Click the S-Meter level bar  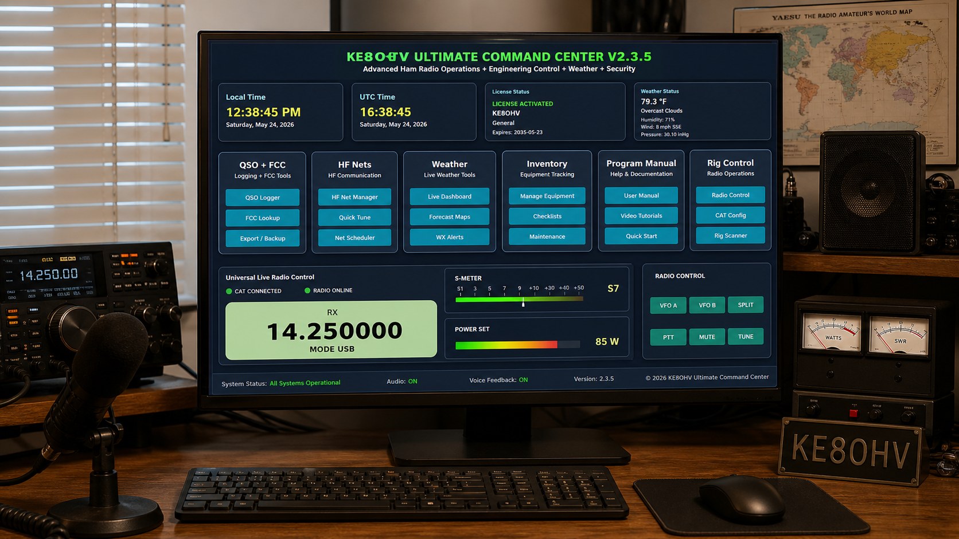pos(519,299)
